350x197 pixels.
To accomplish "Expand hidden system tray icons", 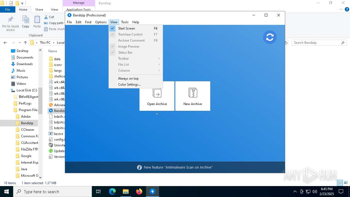I will 295,192.
